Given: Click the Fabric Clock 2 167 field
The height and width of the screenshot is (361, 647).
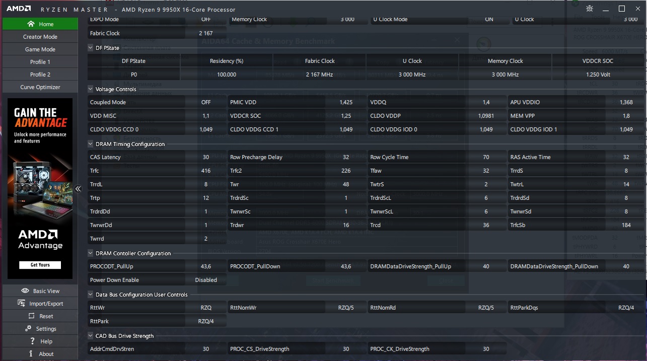Looking at the screenshot, I should click(156, 33).
